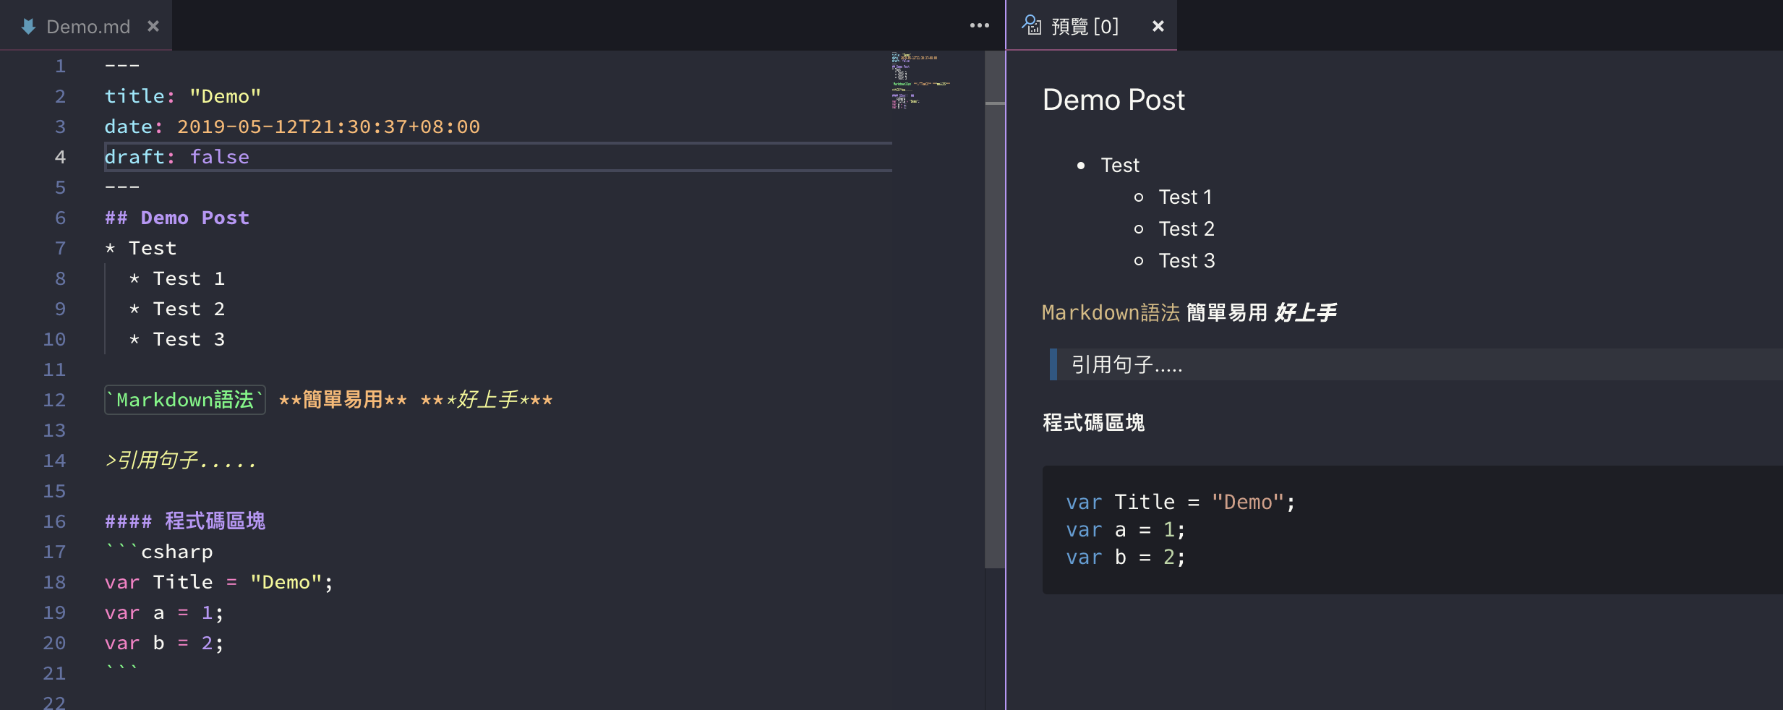Click the '* Test 2' line in editor
This screenshot has width=1783, height=710.
(177, 309)
